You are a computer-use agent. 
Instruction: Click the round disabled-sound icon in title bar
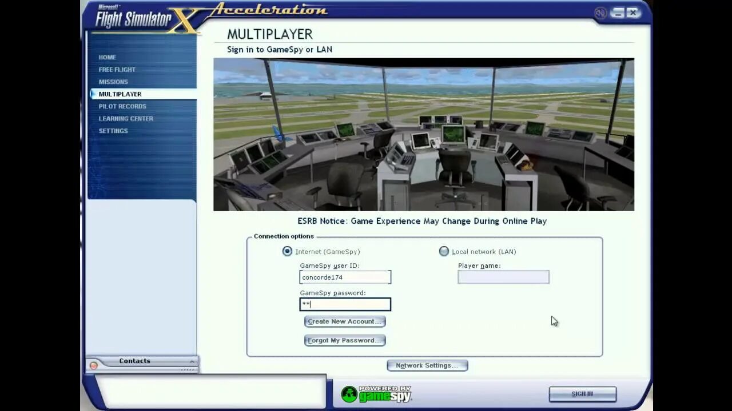(x=600, y=13)
